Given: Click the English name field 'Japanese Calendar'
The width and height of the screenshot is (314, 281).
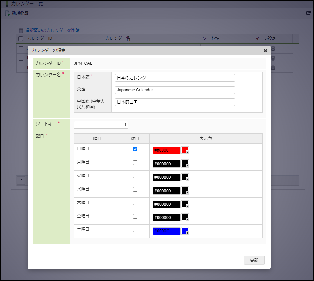Looking at the screenshot, I should click(x=175, y=90).
